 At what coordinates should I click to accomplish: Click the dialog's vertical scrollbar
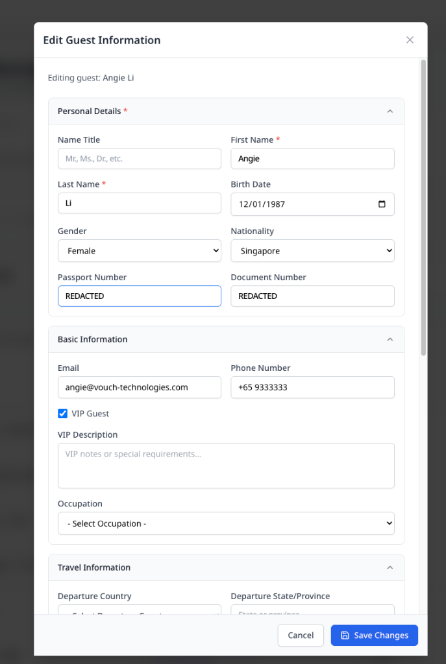point(423,207)
